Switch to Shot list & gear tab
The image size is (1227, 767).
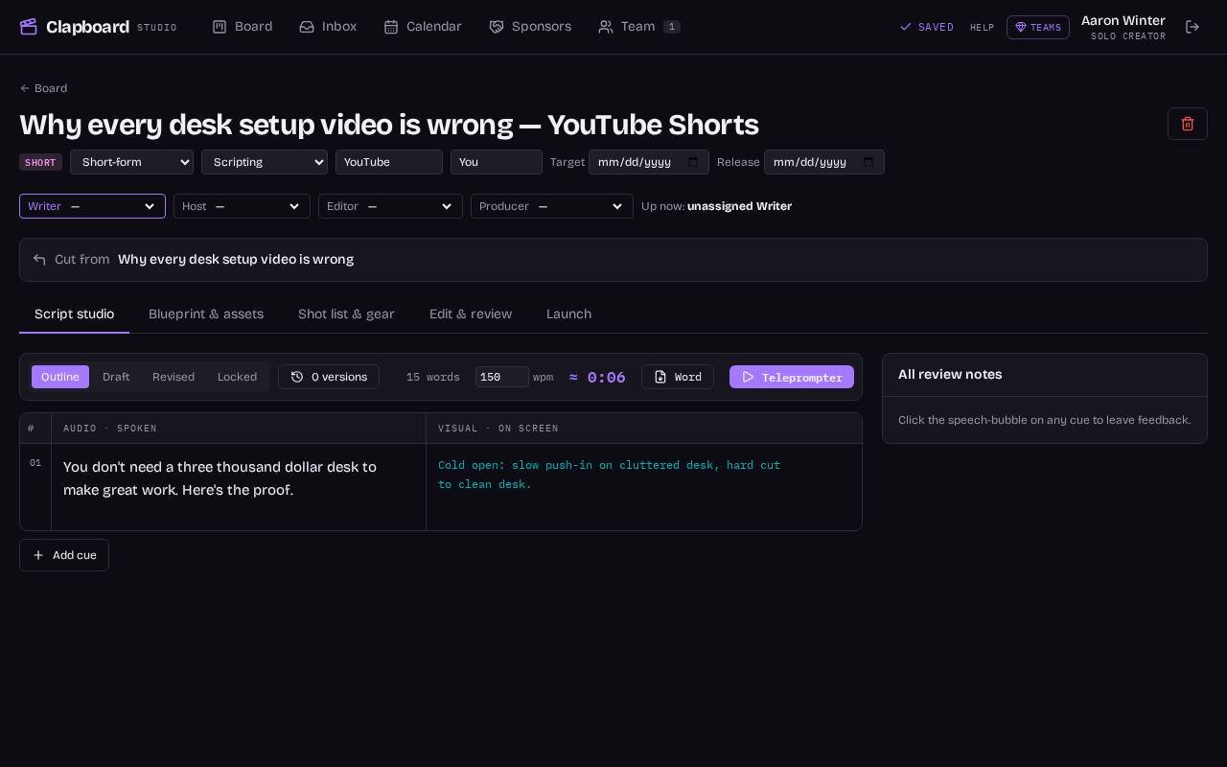(x=346, y=314)
